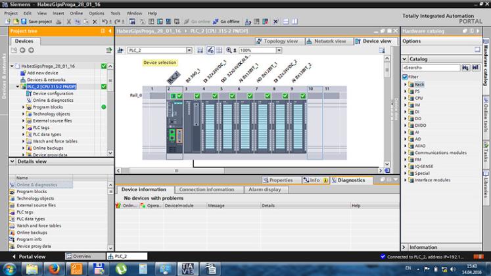
Task: Click the New project icon in toolbar
Action: pyautogui.click(x=7, y=22)
